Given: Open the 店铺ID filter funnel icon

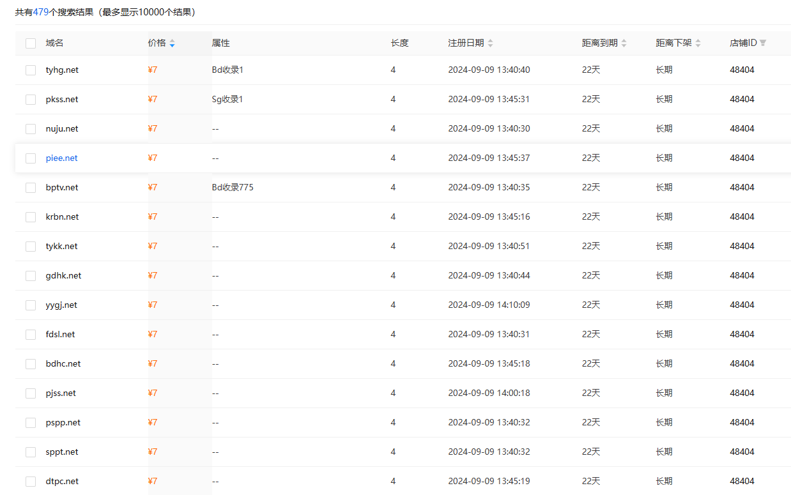Looking at the screenshot, I should pos(763,43).
